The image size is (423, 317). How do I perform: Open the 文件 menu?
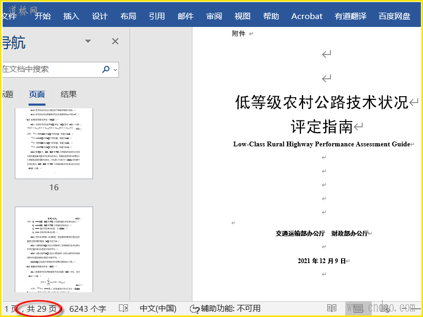tap(10, 16)
